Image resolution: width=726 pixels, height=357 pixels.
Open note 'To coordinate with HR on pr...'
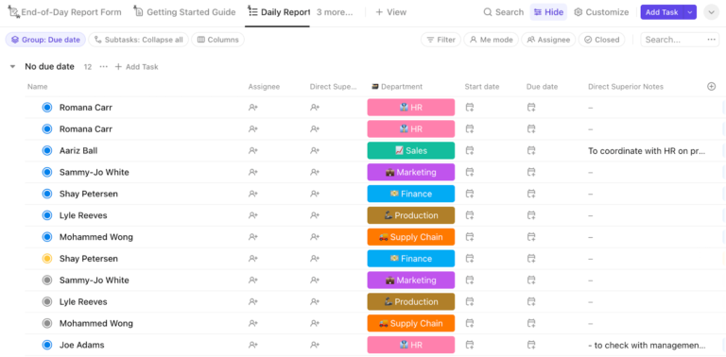pyautogui.click(x=647, y=150)
